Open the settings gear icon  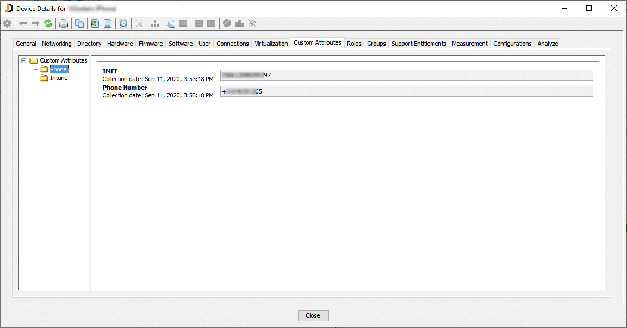(x=7, y=23)
